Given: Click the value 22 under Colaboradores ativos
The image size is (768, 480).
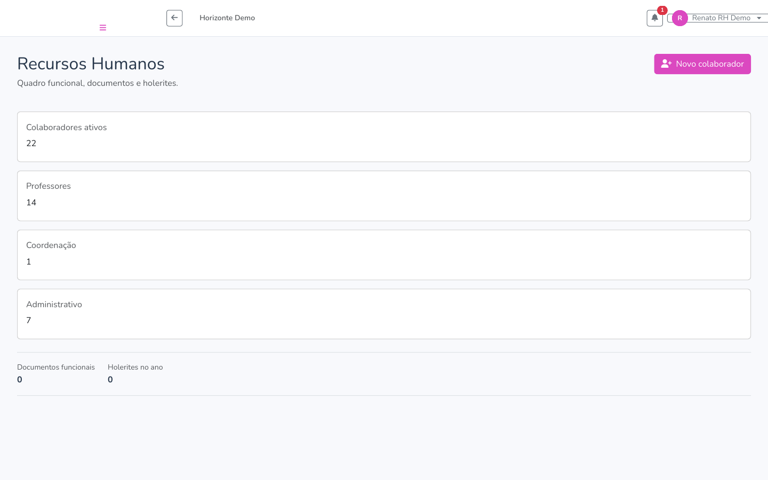Looking at the screenshot, I should coord(31,143).
